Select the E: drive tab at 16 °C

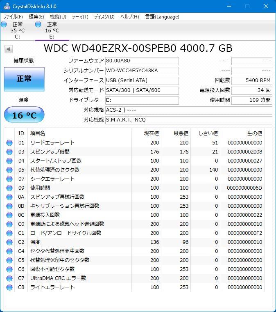click(x=52, y=30)
